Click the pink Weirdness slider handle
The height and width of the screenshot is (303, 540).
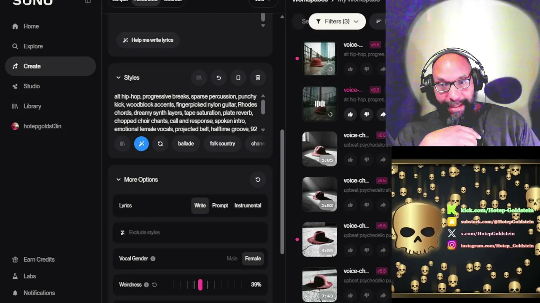pyautogui.click(x=200, y=284)
